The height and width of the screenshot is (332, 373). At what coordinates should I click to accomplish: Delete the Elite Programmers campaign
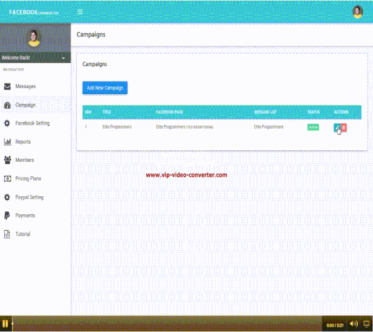pyautogui.click(x=343, y=128)
